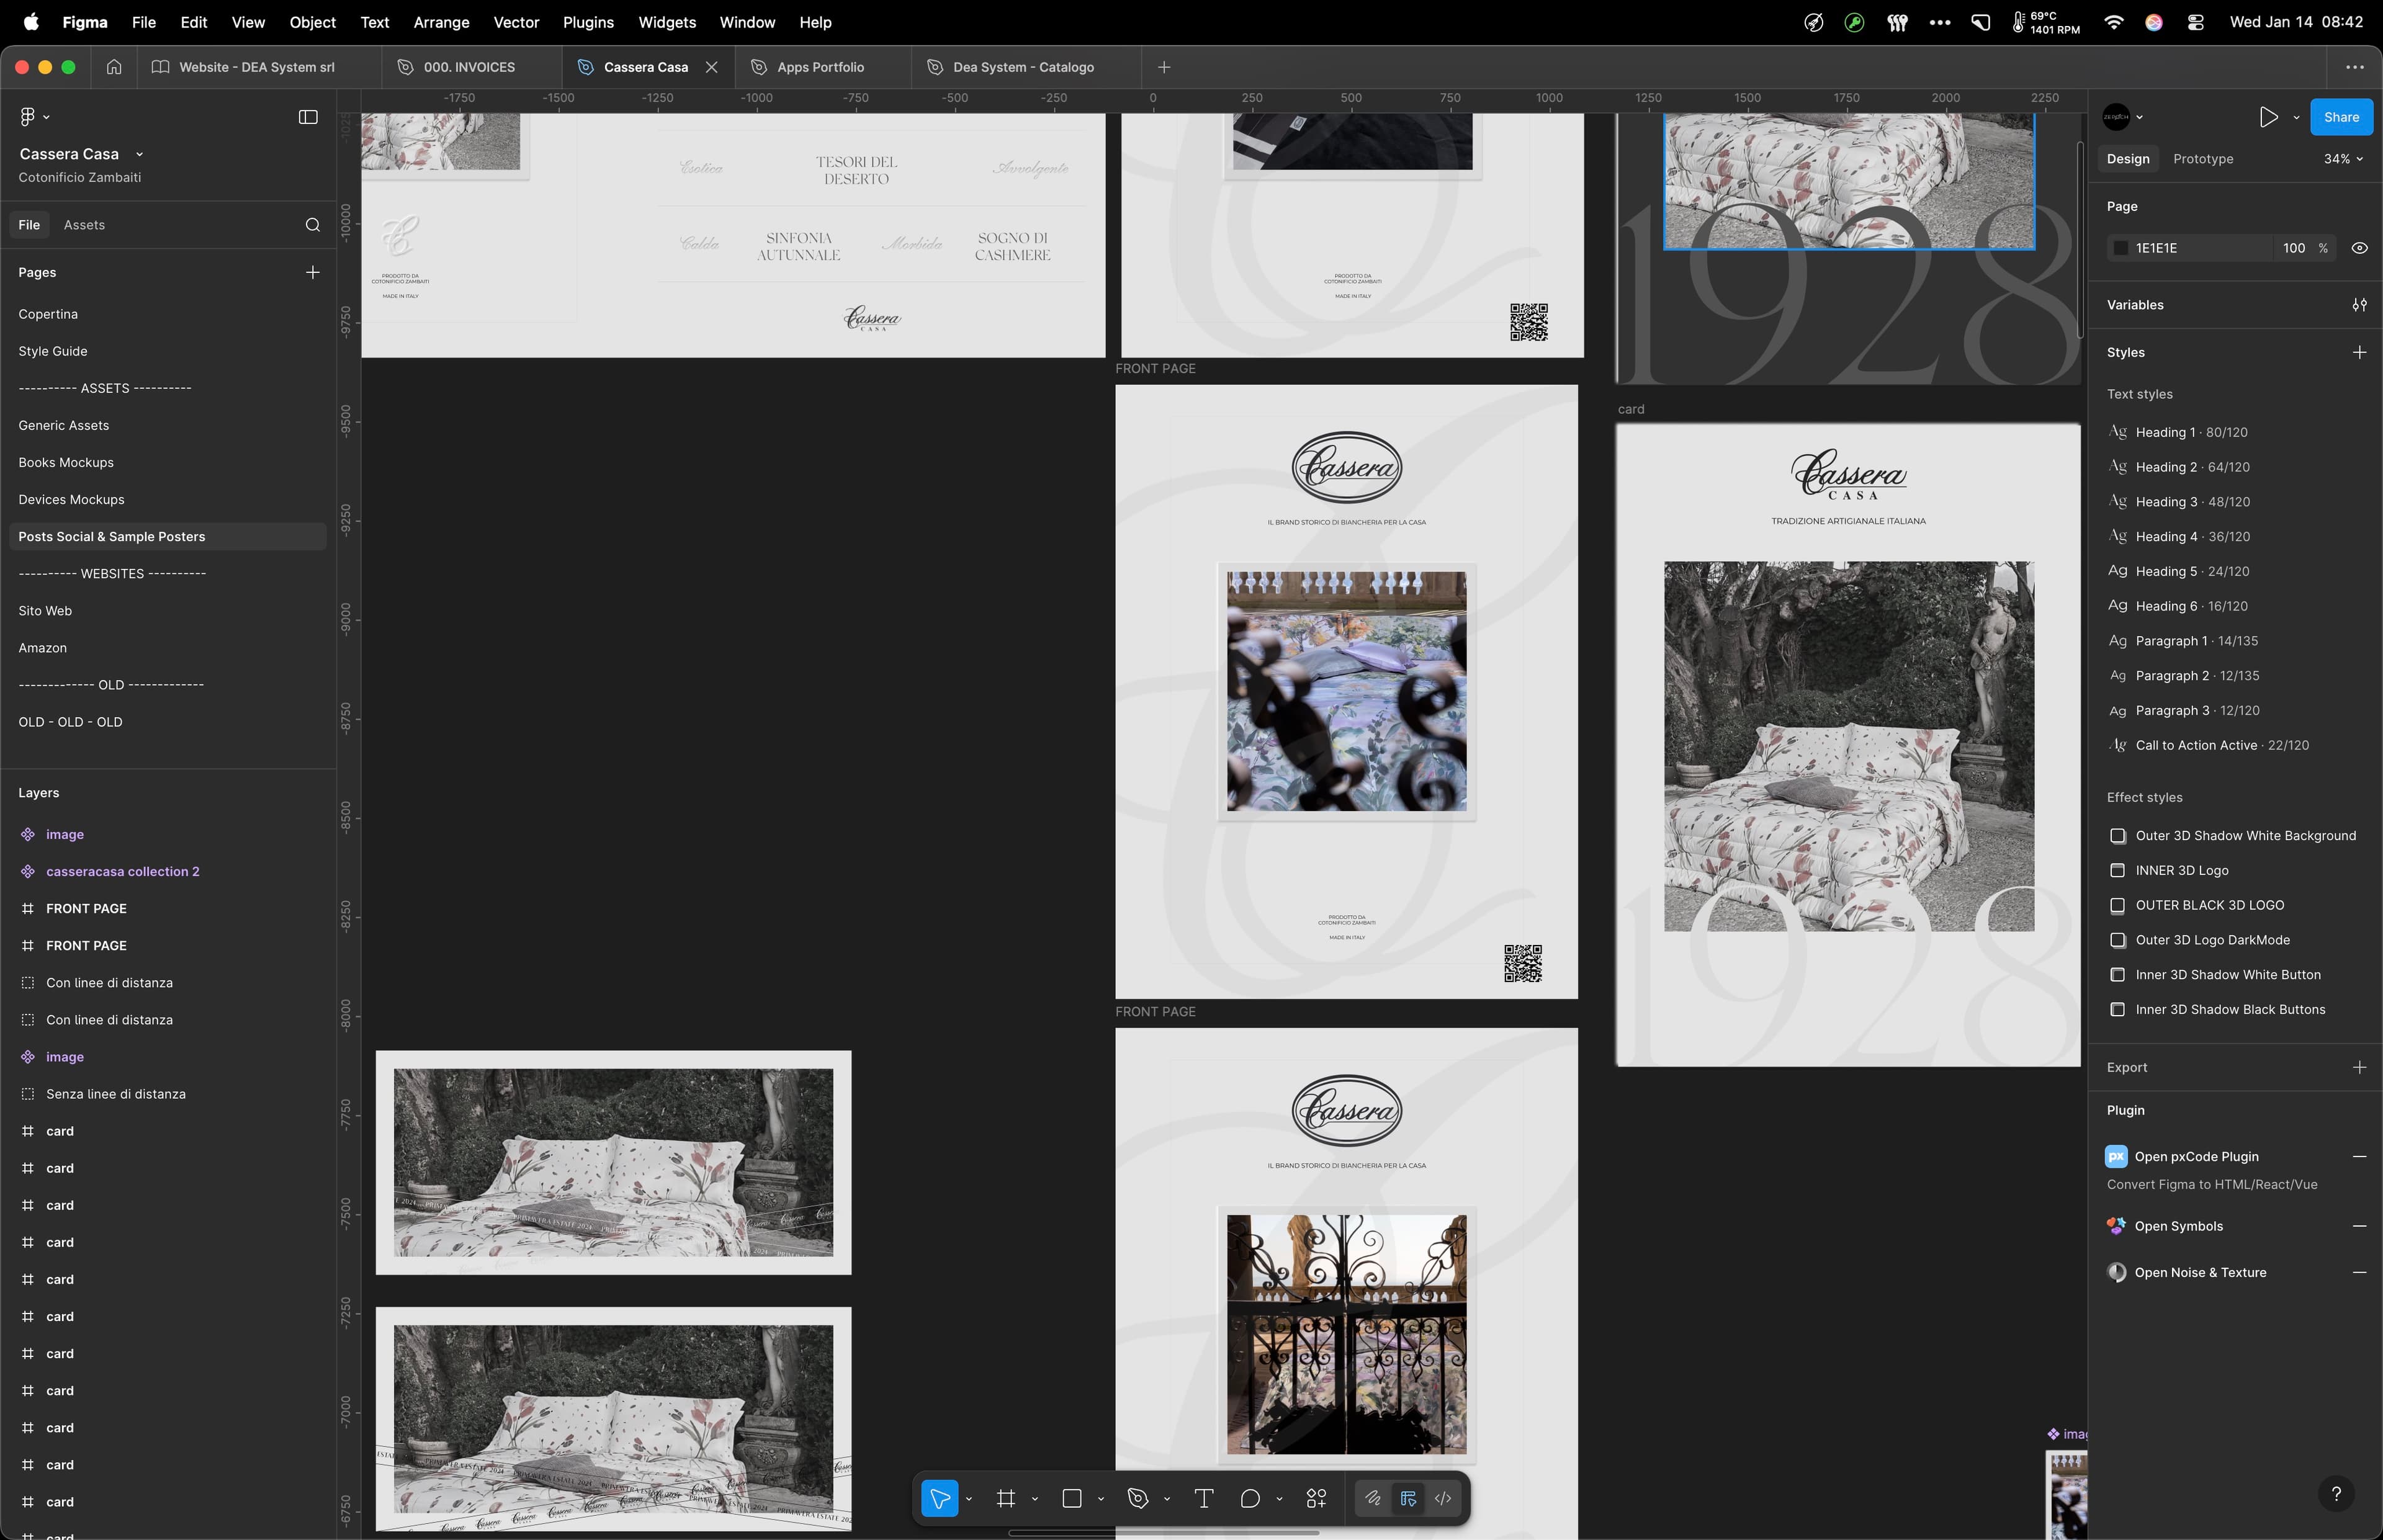Open present options chevron next to play
2383x1540 pixels.
tap(2296, 118)
